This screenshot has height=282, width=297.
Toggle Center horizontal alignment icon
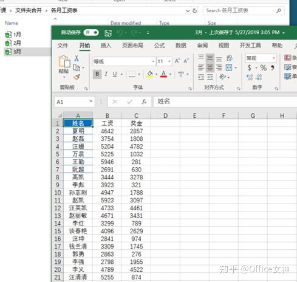point(210,67)
